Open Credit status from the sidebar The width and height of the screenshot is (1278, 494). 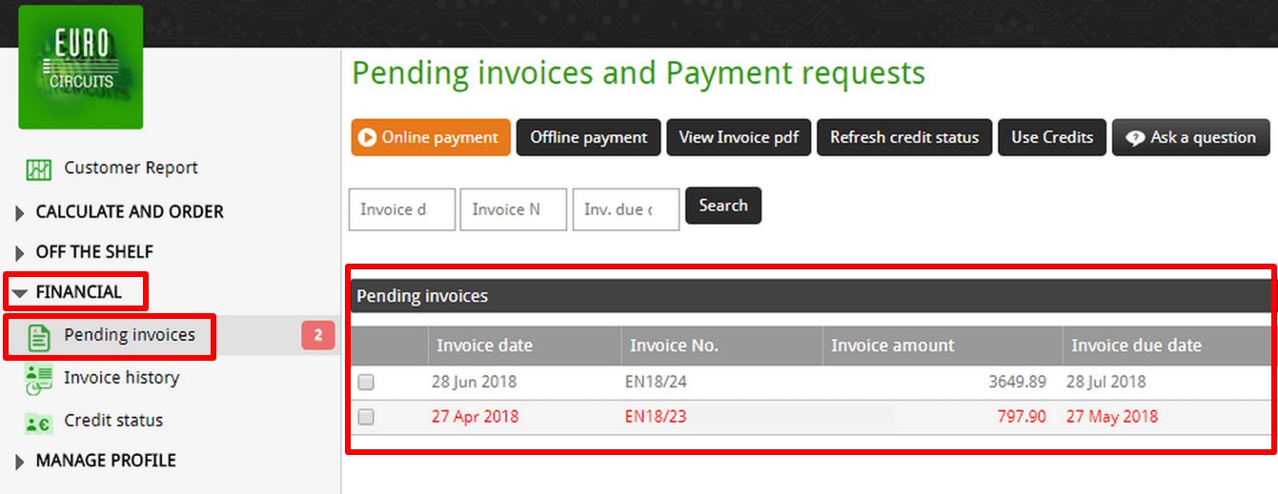[113, 421]
